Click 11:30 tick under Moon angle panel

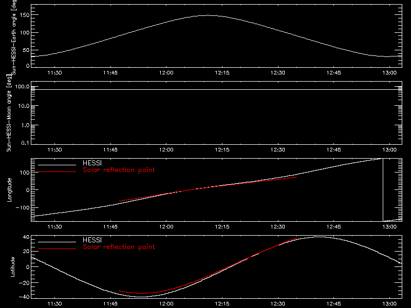pos(54,150)
